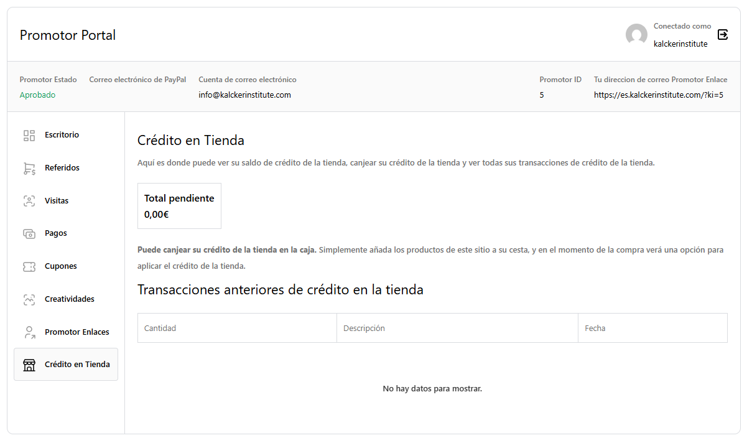Click the Promotor Enlaces person icon
This screenshot has height=443, width=747.
click(x=29, y=332)
